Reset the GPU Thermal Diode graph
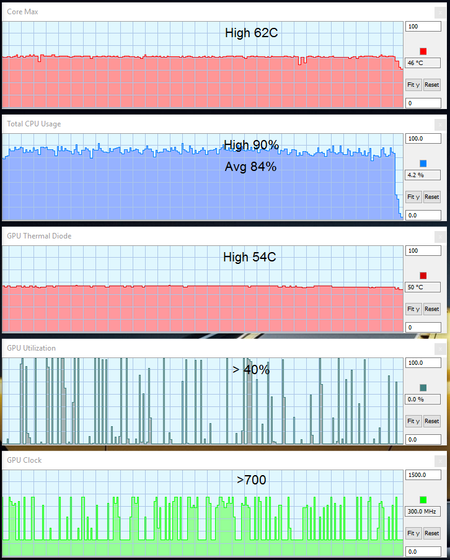This screenshot has height=560, width=450. [432, 309]
